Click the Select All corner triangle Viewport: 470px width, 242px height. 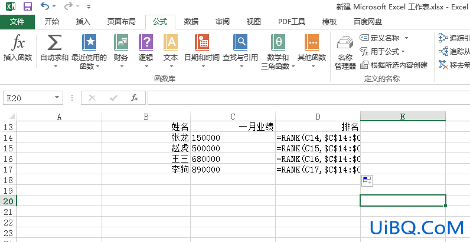[x=11, y=116]
